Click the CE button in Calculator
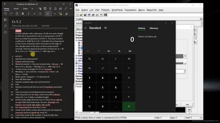This screenshot has height=123, width=220. (102, 59)
